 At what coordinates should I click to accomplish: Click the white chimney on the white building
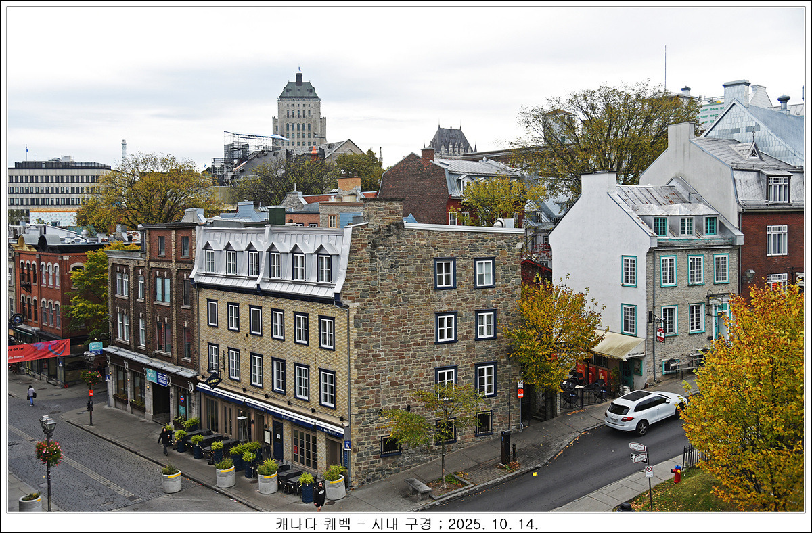click(598, 183)
